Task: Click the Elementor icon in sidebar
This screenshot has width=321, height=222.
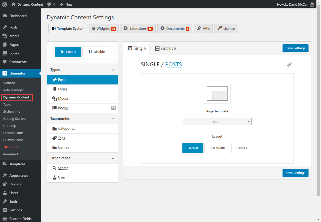Action: 5,73
